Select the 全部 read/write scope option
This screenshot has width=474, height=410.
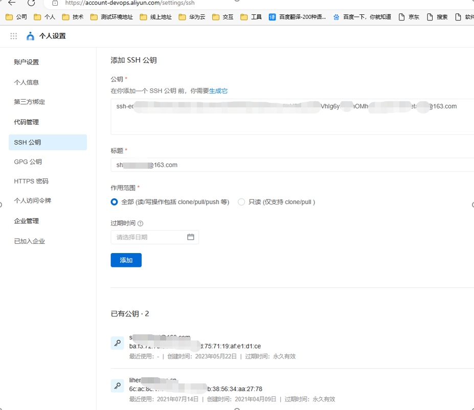click(x=115, y=202)
